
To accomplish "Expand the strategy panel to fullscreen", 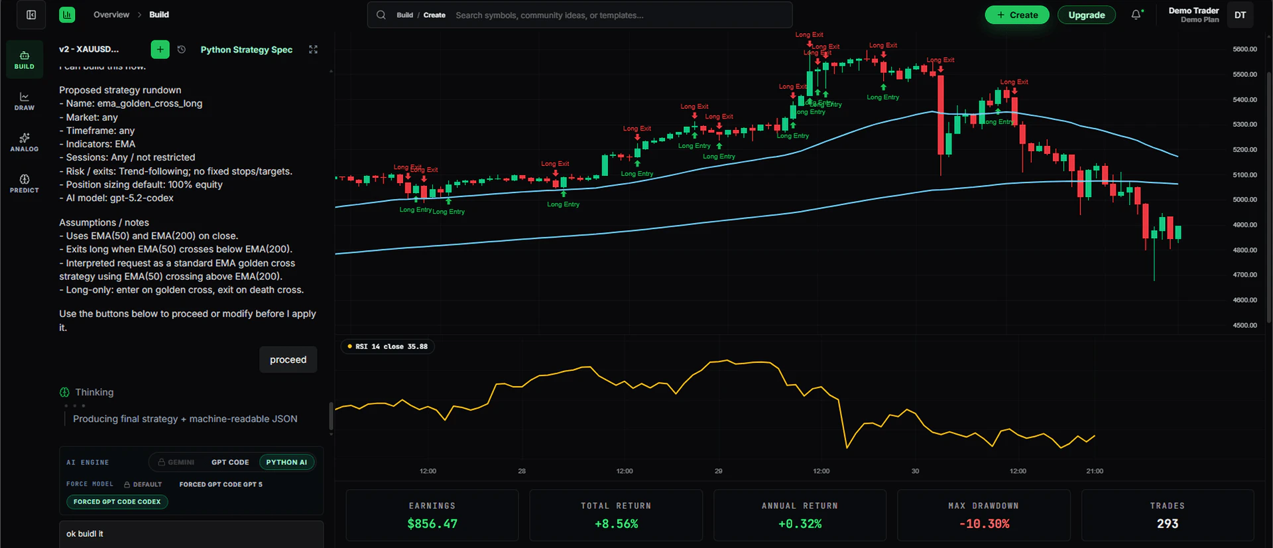I will [314, 50].
